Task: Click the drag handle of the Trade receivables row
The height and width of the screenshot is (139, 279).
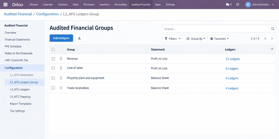Action: (61, 88)
